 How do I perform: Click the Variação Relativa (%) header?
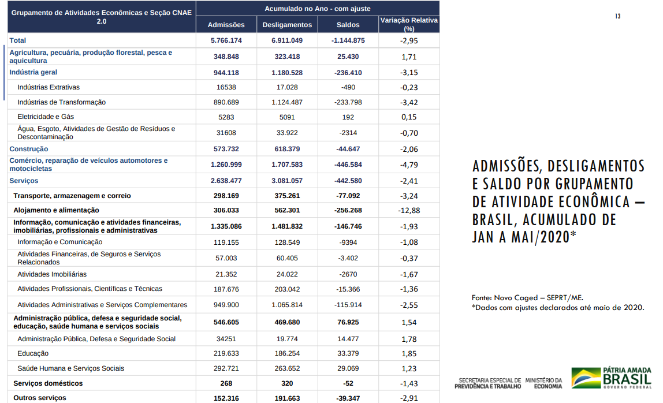pyautogui.click(x=409, y=24)
